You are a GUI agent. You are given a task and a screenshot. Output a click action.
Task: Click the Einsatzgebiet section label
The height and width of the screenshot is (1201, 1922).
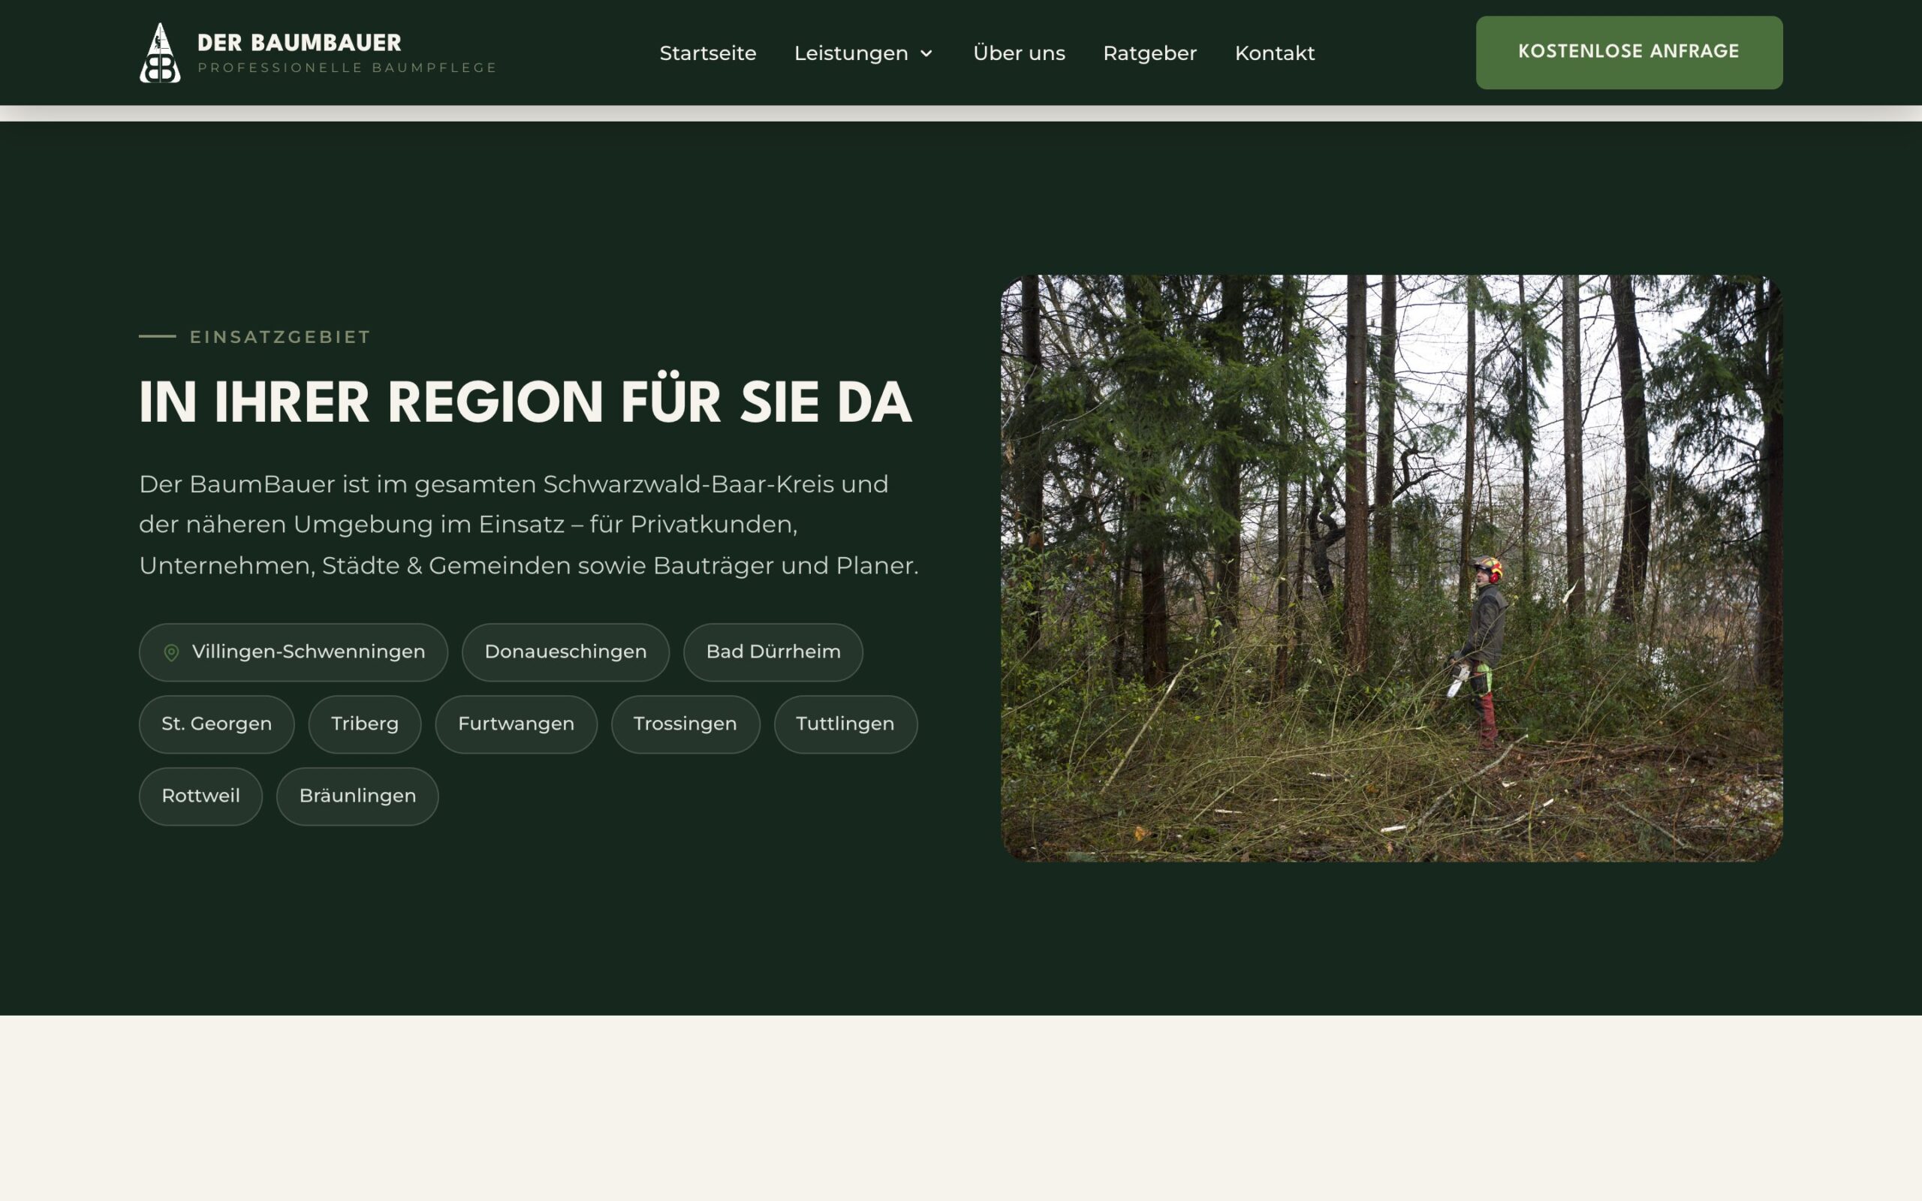click(279, 337)
